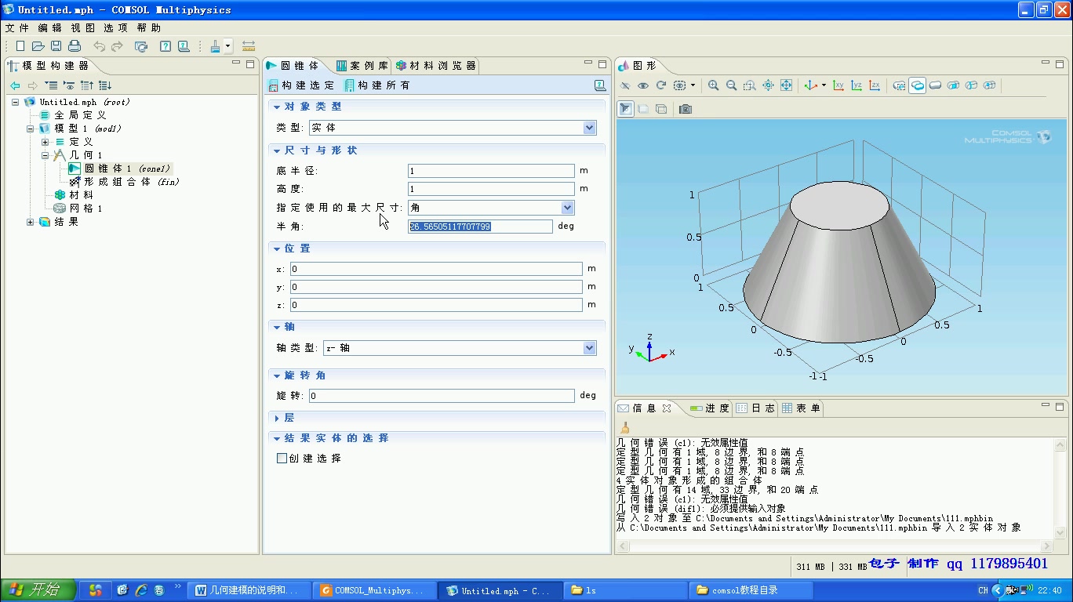Click the 构建选定 button
Screen dimensions: 1073x602
[x=301, y=85]
